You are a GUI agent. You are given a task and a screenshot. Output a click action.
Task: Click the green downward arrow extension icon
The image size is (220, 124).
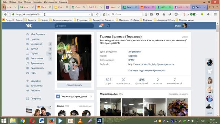[x=202, y=14]
